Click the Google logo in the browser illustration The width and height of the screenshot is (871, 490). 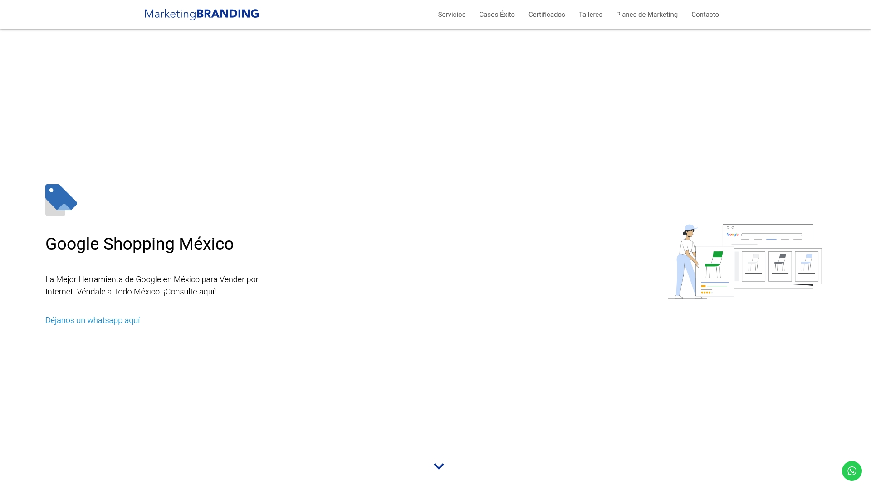pyautogui.click(x=732, y=235)
